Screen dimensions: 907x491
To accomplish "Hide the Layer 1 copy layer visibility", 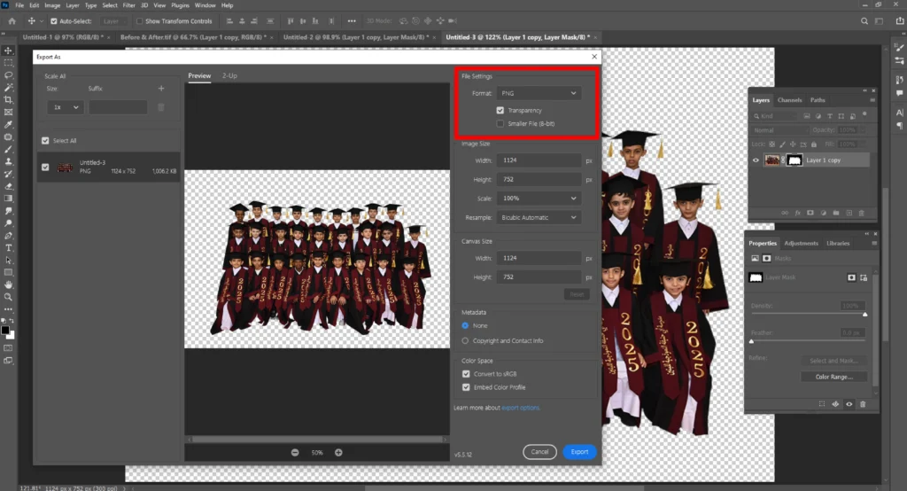I will click(756, 160).
